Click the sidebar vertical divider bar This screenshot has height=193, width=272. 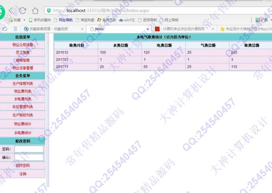[x=48, y=110]
